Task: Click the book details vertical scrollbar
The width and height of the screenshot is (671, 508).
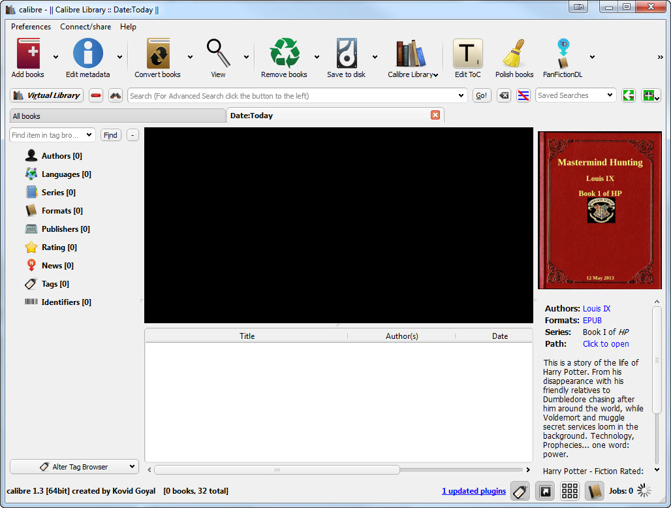Action: point(657,360)
